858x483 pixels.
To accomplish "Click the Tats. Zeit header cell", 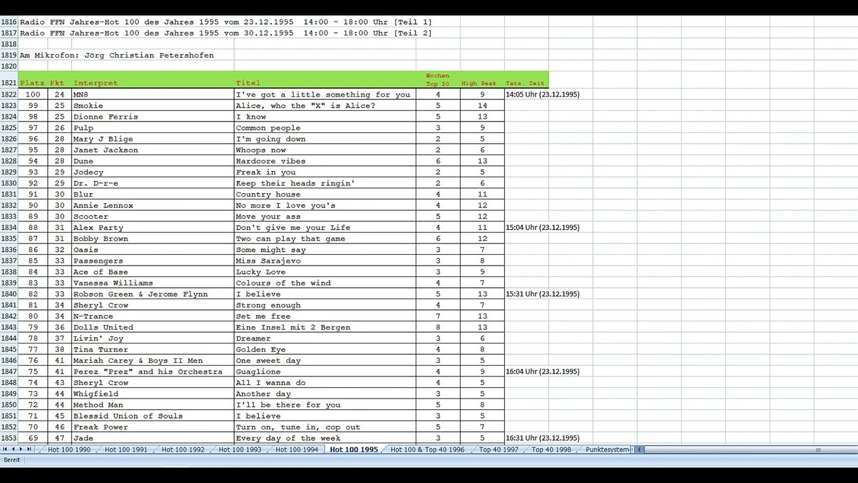I will [x=526, y=80].
